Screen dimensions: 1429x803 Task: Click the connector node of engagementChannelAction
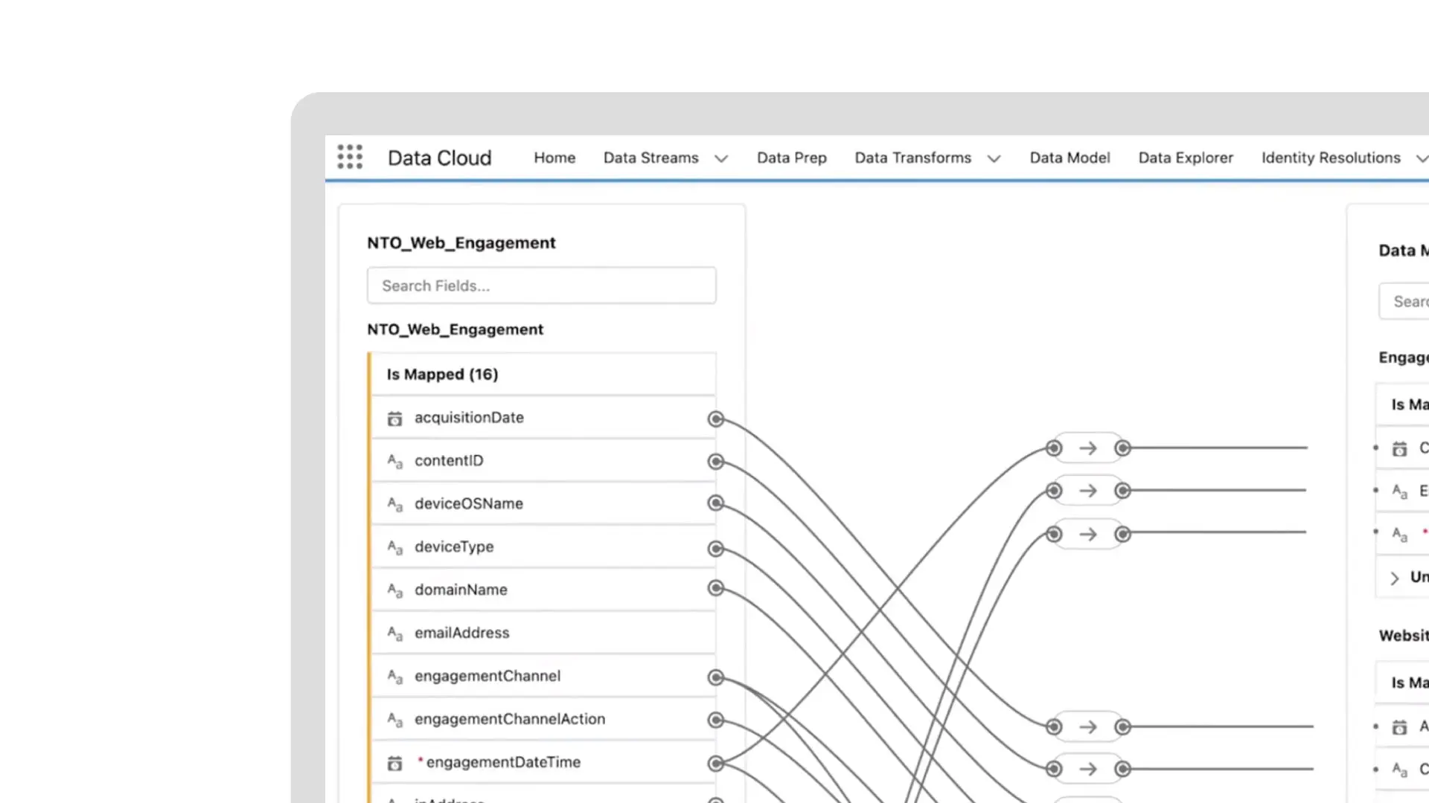716,720
